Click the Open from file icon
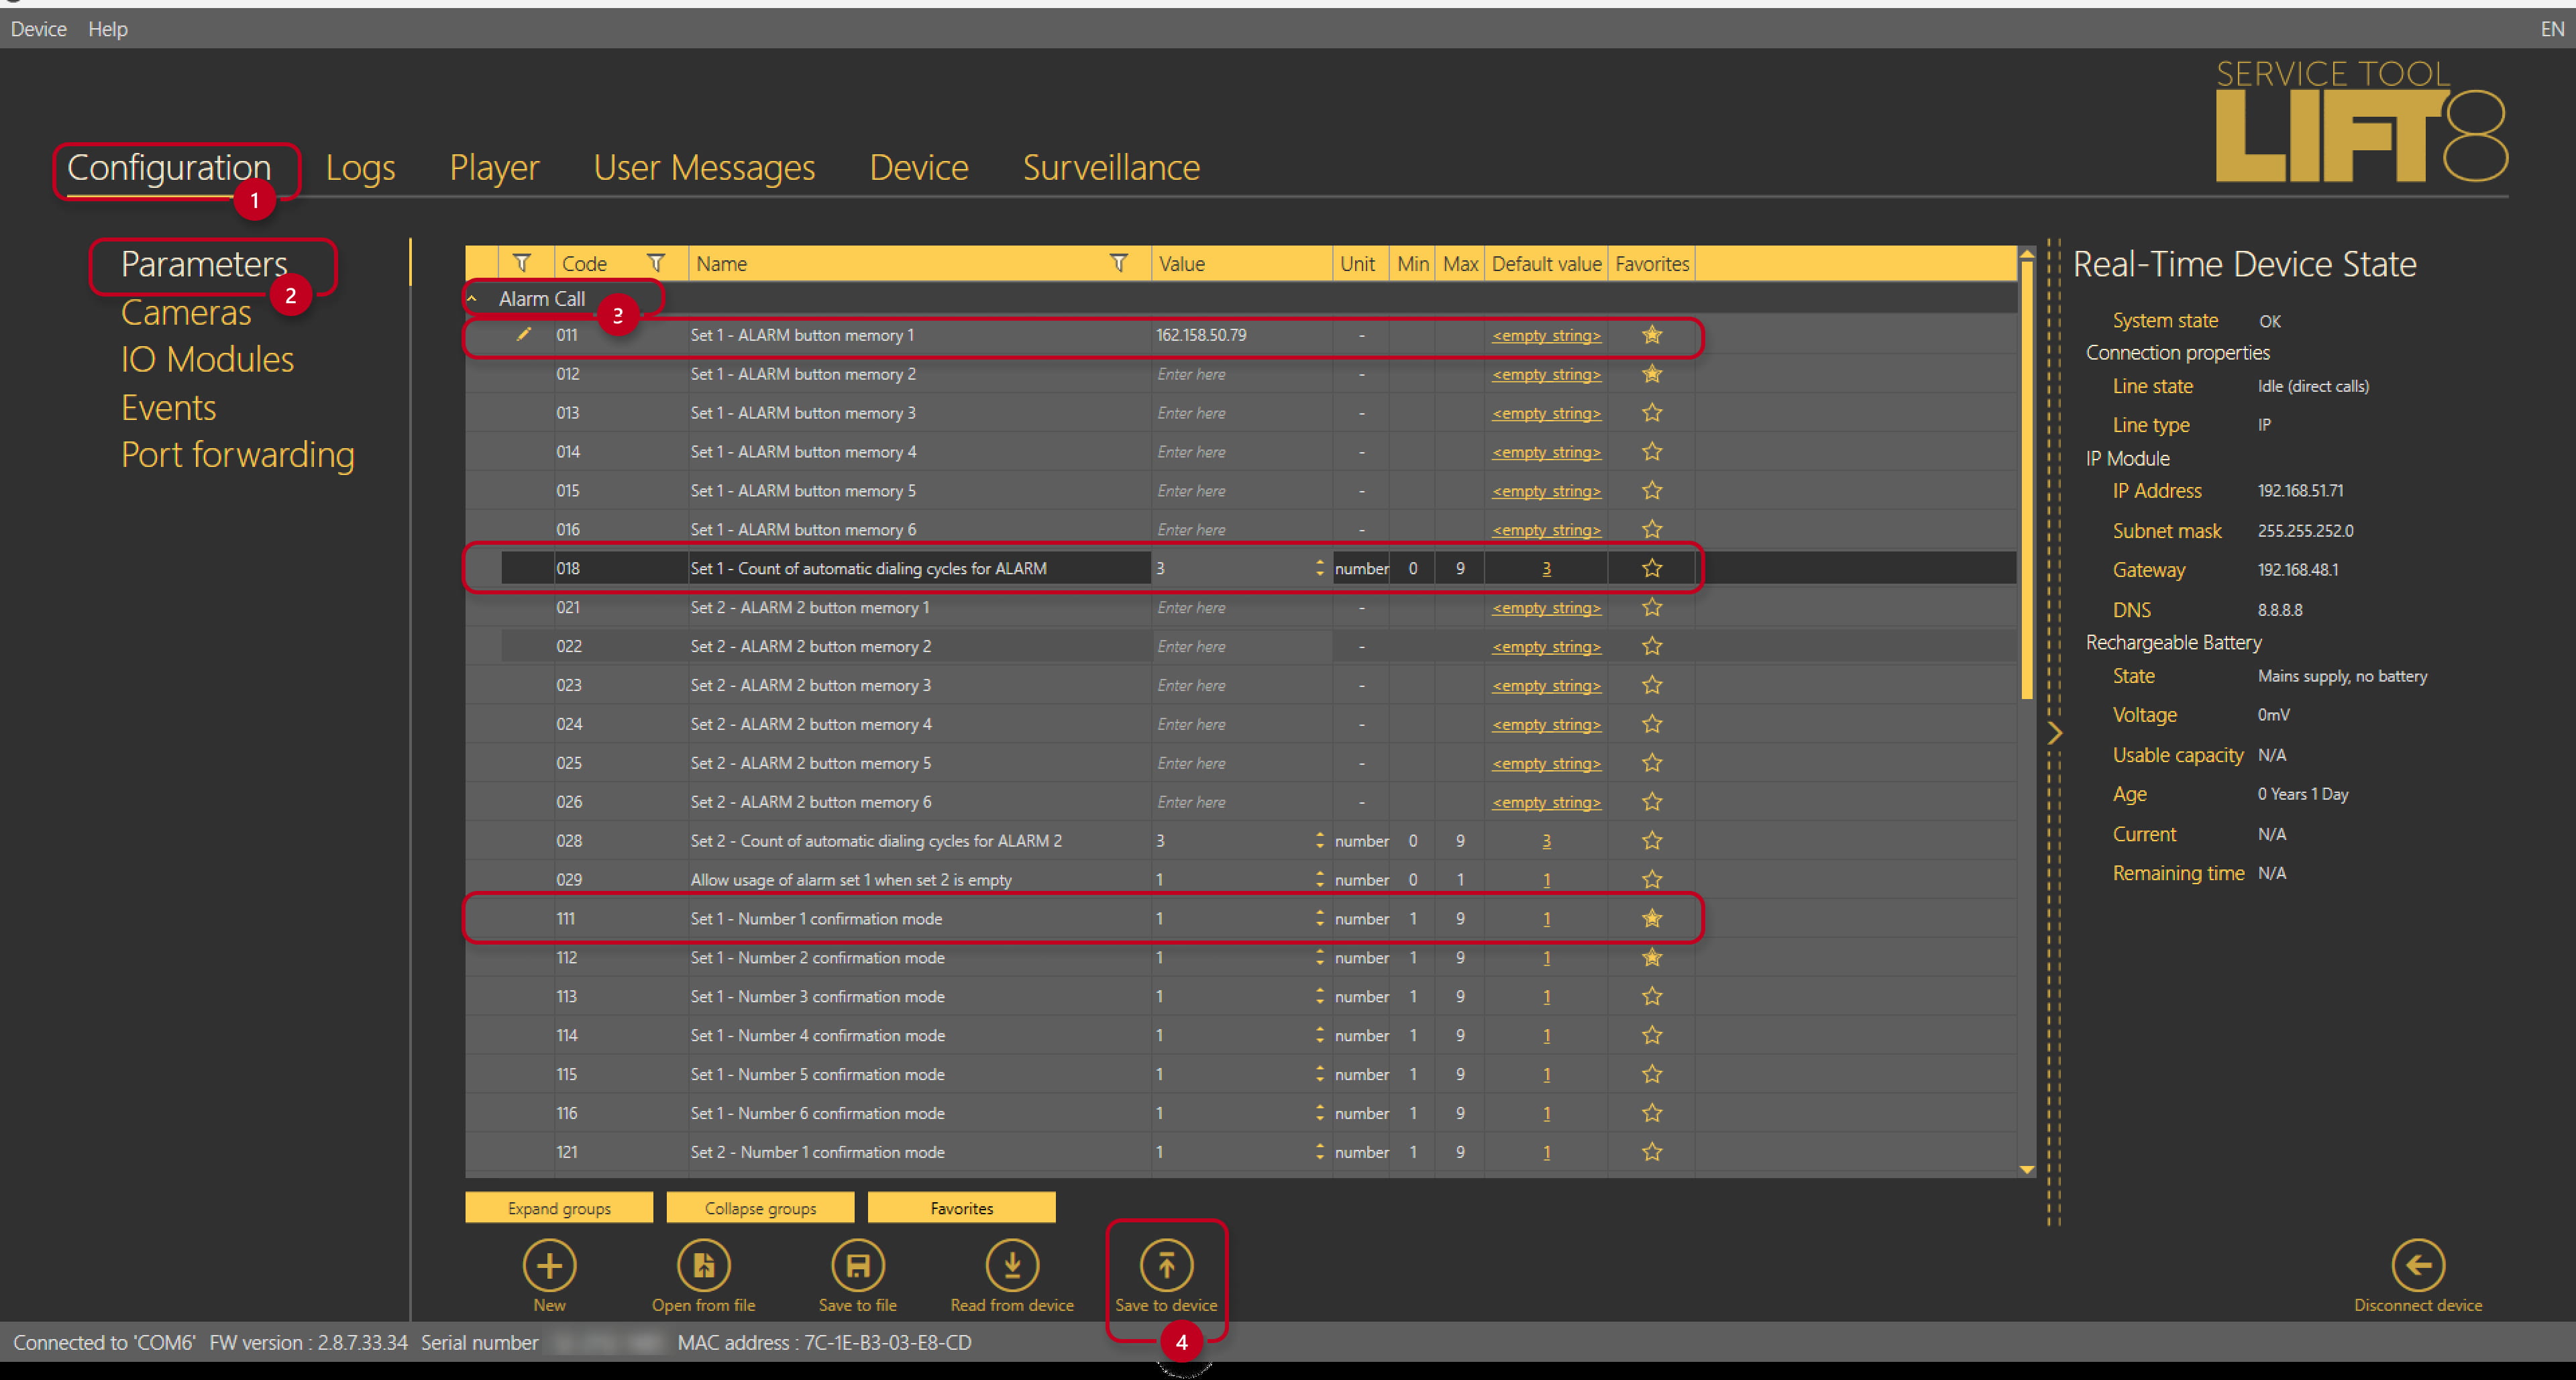Viewport: 2576px width, 1380px height. tap(703, 1265)
